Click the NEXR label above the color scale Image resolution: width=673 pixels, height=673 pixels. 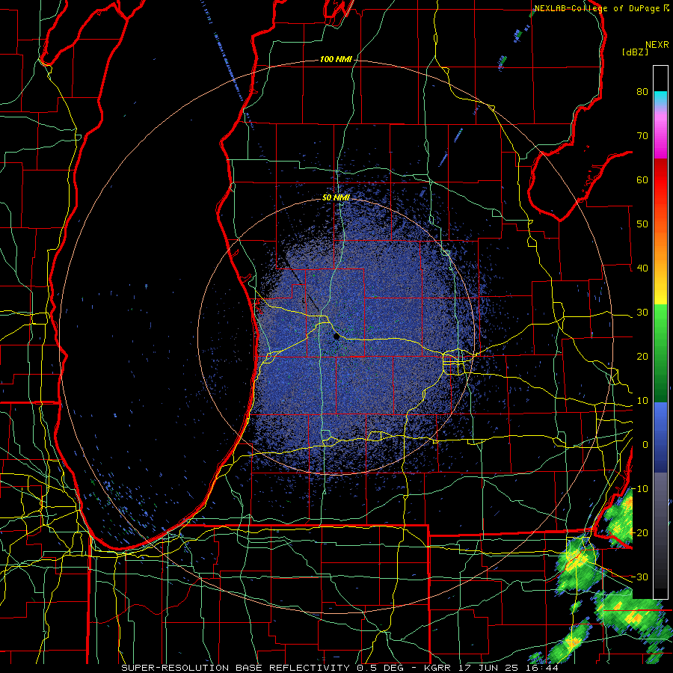click(657, 44)
